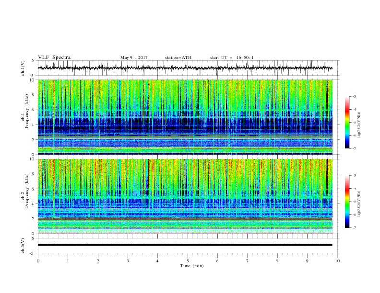Click time axis tick label "1"
Screen dimensions: 380x293
click(x=68, y=261)
